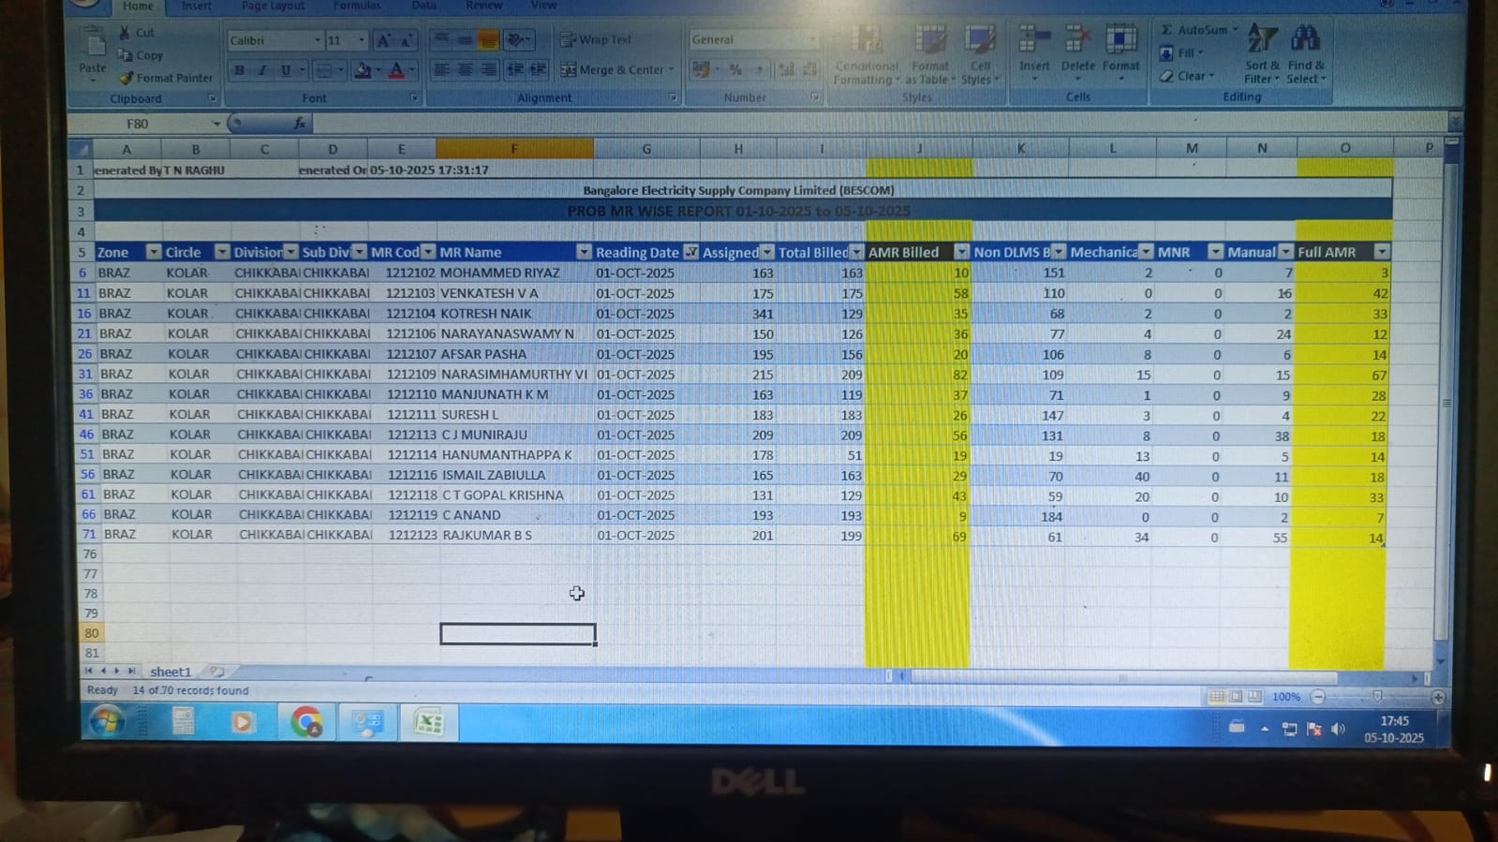Toggle align text left
The width and height of the screenshot is (1498, 842).
pos(441,69)
